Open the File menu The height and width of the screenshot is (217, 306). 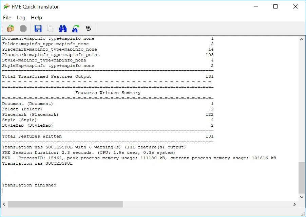tap(7, 18)
